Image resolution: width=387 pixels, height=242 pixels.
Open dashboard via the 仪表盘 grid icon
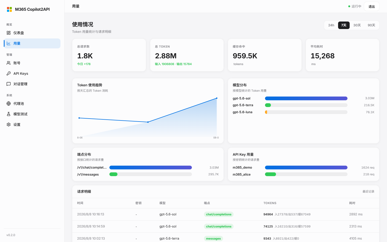coord(9,33)
